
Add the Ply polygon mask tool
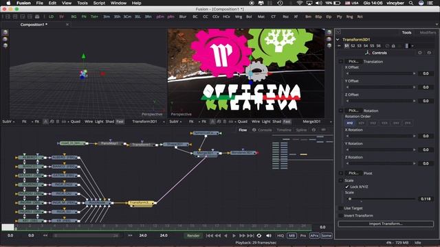point(339,16)
